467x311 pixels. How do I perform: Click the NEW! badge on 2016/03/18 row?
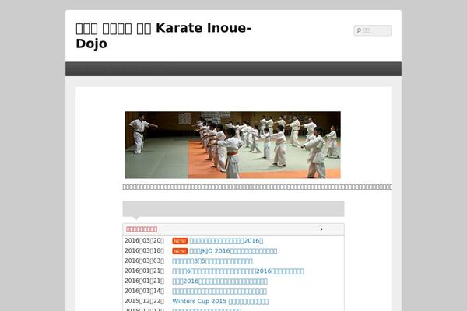point(180,251)
